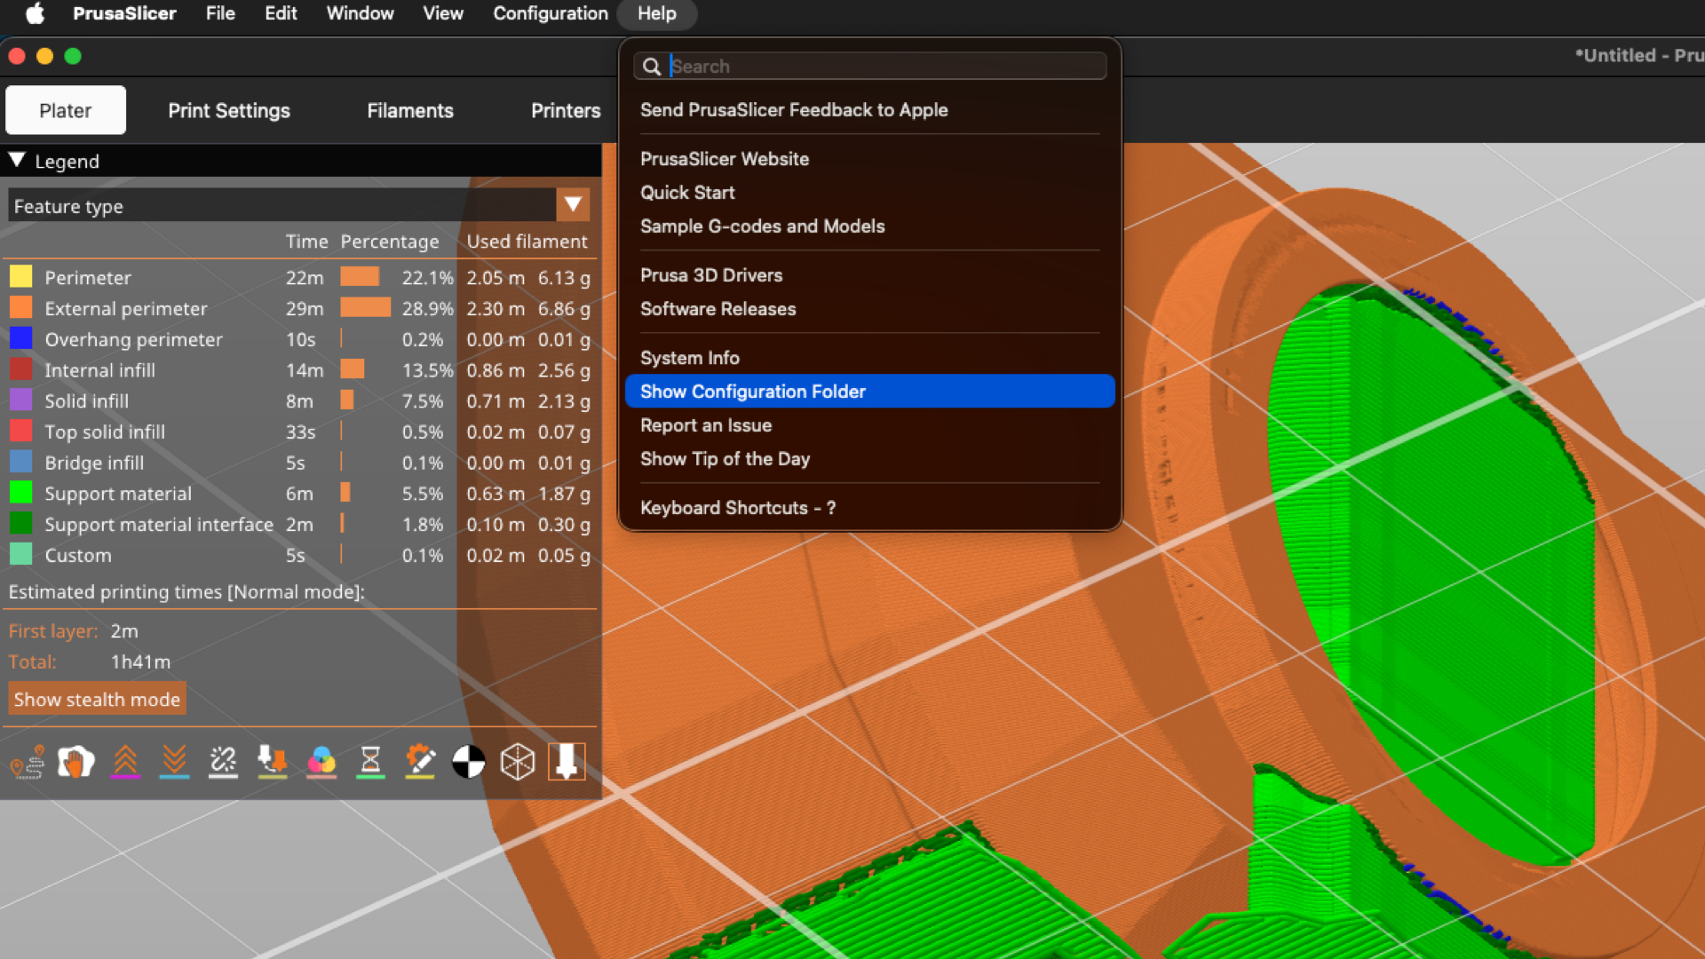Open Sample G-codes and Models
This screenshot has height=959, width=1705.
(870, 226)
